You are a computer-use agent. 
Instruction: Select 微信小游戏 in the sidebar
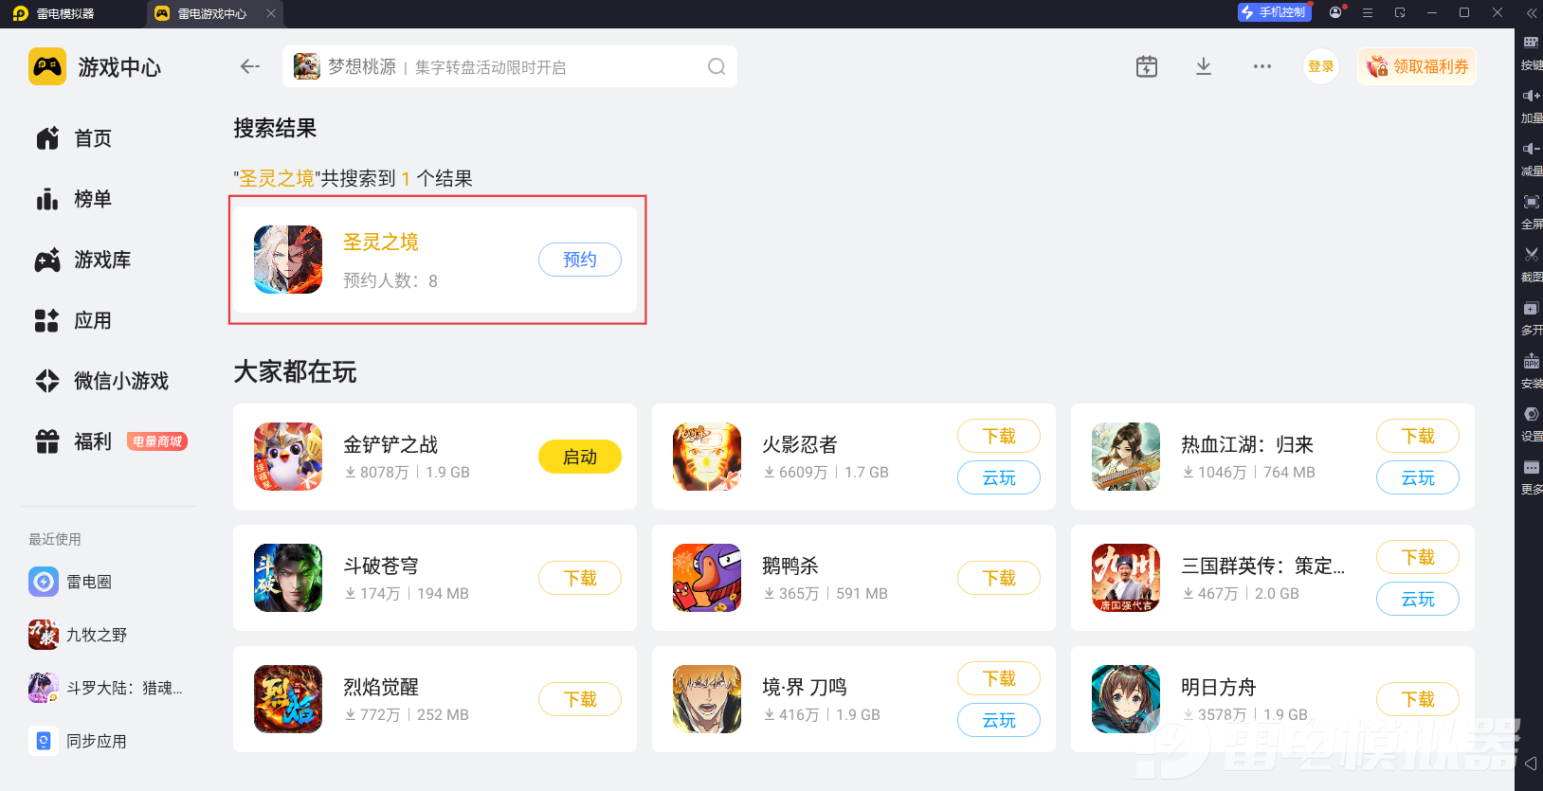102,381
